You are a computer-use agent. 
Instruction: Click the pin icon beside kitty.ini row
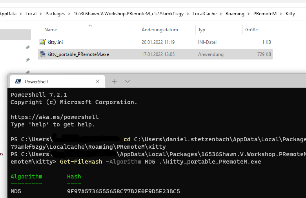pos(28,47)
